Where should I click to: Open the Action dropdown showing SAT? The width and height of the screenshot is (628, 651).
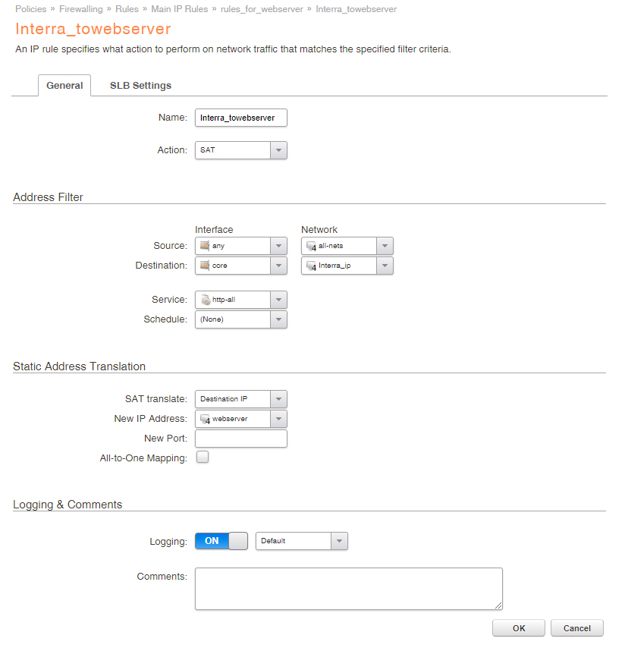[240, 150]
